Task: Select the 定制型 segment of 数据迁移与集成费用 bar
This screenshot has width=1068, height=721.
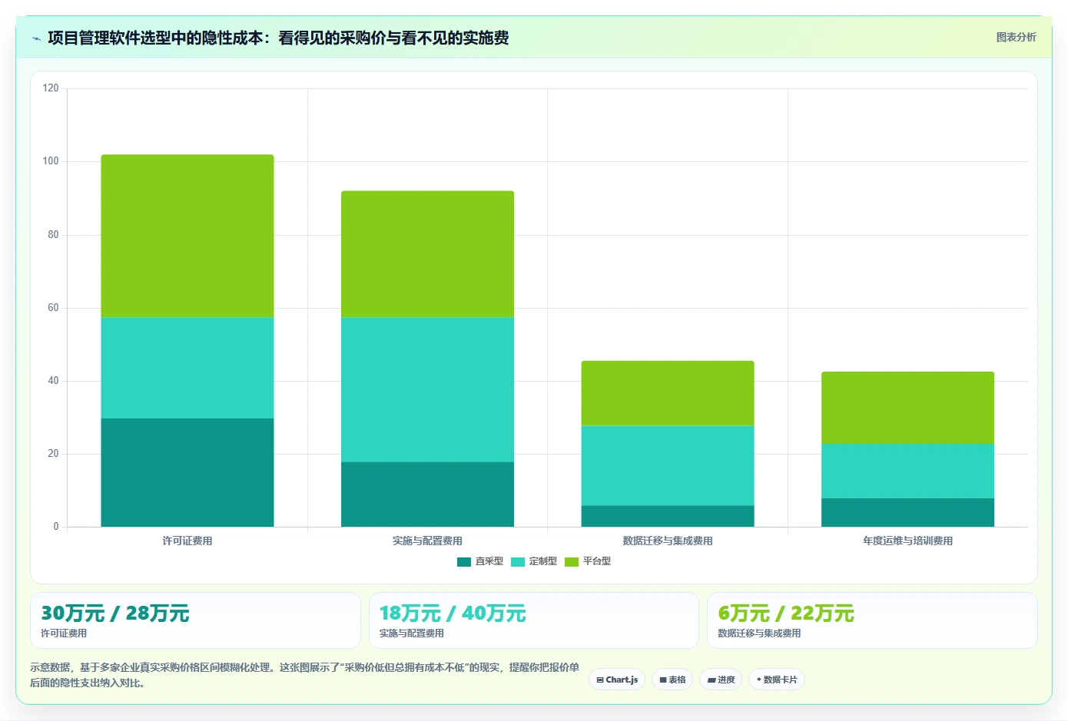Action: (668, 465)
